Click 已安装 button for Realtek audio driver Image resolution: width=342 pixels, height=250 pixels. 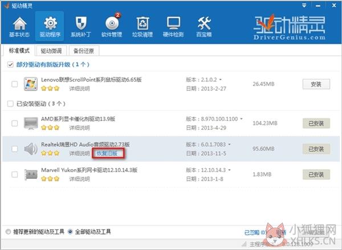pyautogui.click(x=316, y=149)
